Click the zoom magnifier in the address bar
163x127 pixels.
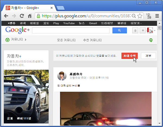click(x=134, y=16)
